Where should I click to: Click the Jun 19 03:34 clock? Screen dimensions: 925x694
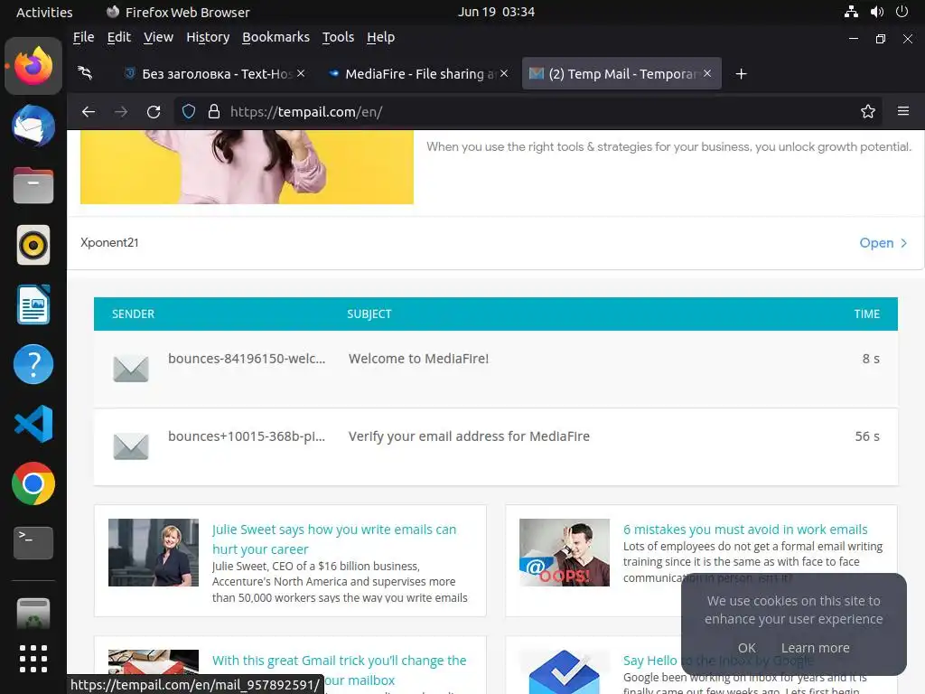[x=496, y=12]
